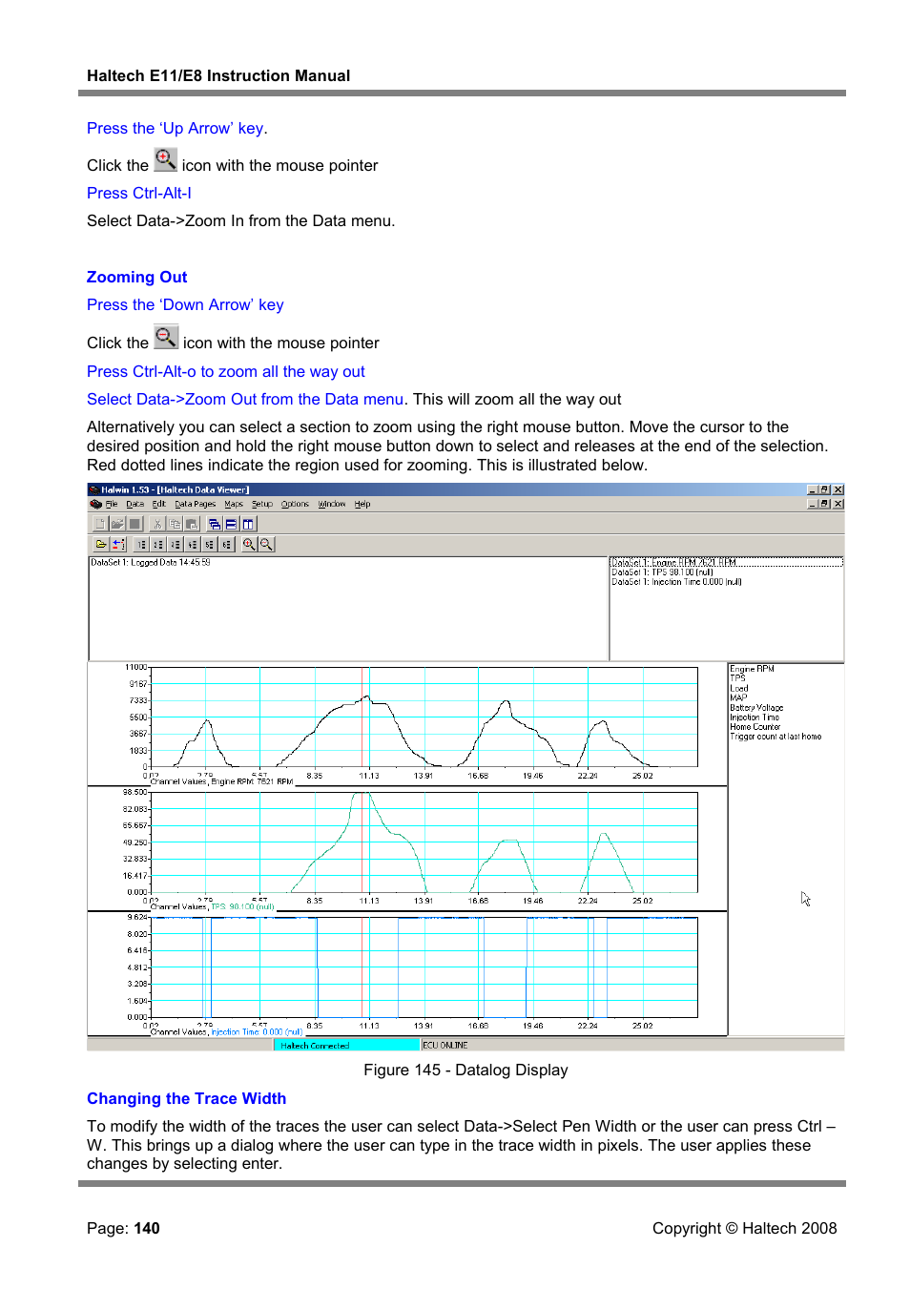This screenshot has width=910, height=1289.
Task: Click the Paste toolbar icon
Action: point(192,524)
